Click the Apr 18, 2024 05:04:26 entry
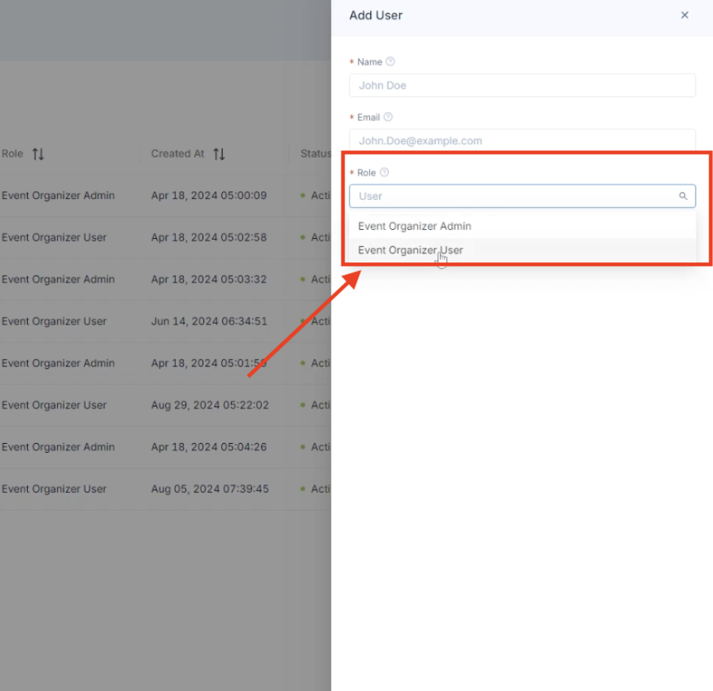This screenshot has height=691, width=713. point(209,447)
